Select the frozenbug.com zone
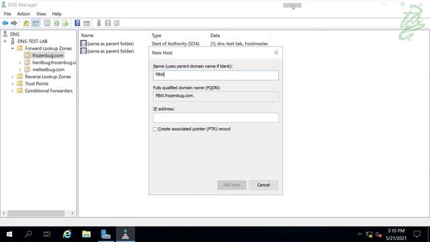430x242 pixels. (48, 55)
